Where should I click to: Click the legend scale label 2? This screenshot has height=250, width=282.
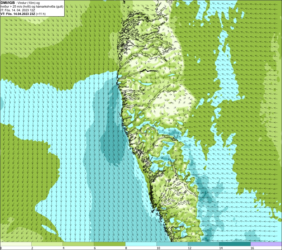click(32, 248)
